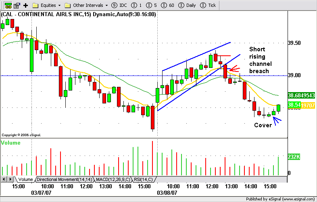This screenshot has width=317, height=202.
Task: Open the chart properties icon
Action: pos(17,6)
